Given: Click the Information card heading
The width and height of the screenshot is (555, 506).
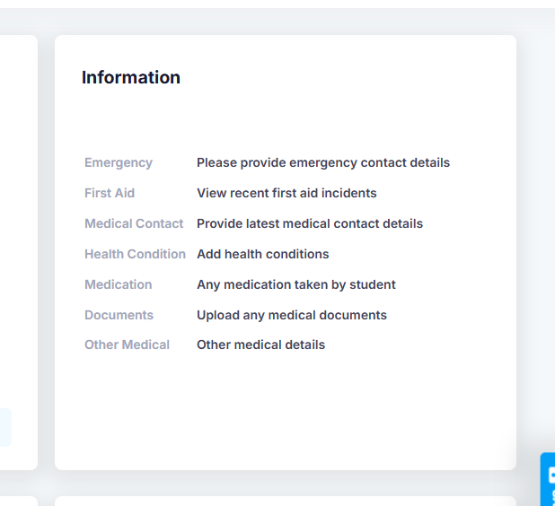Looking at the screenshot, I should coord(131,77).
